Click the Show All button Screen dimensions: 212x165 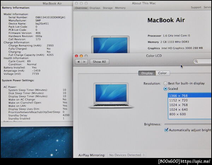pyautogui.click(x=99, y=62)
